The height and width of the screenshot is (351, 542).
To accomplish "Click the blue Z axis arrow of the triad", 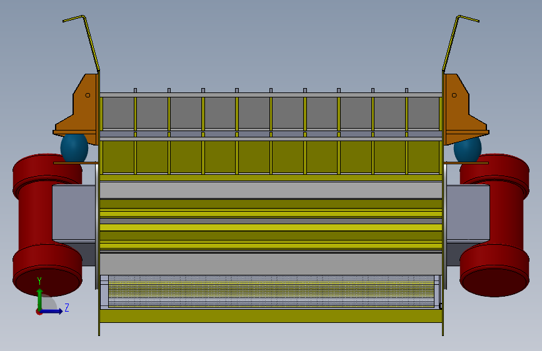I will [x=52, y=311].
